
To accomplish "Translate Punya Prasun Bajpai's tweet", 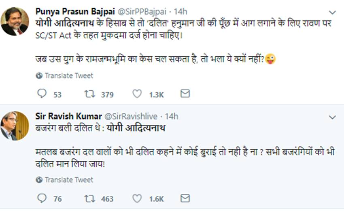I will point(69,76).
